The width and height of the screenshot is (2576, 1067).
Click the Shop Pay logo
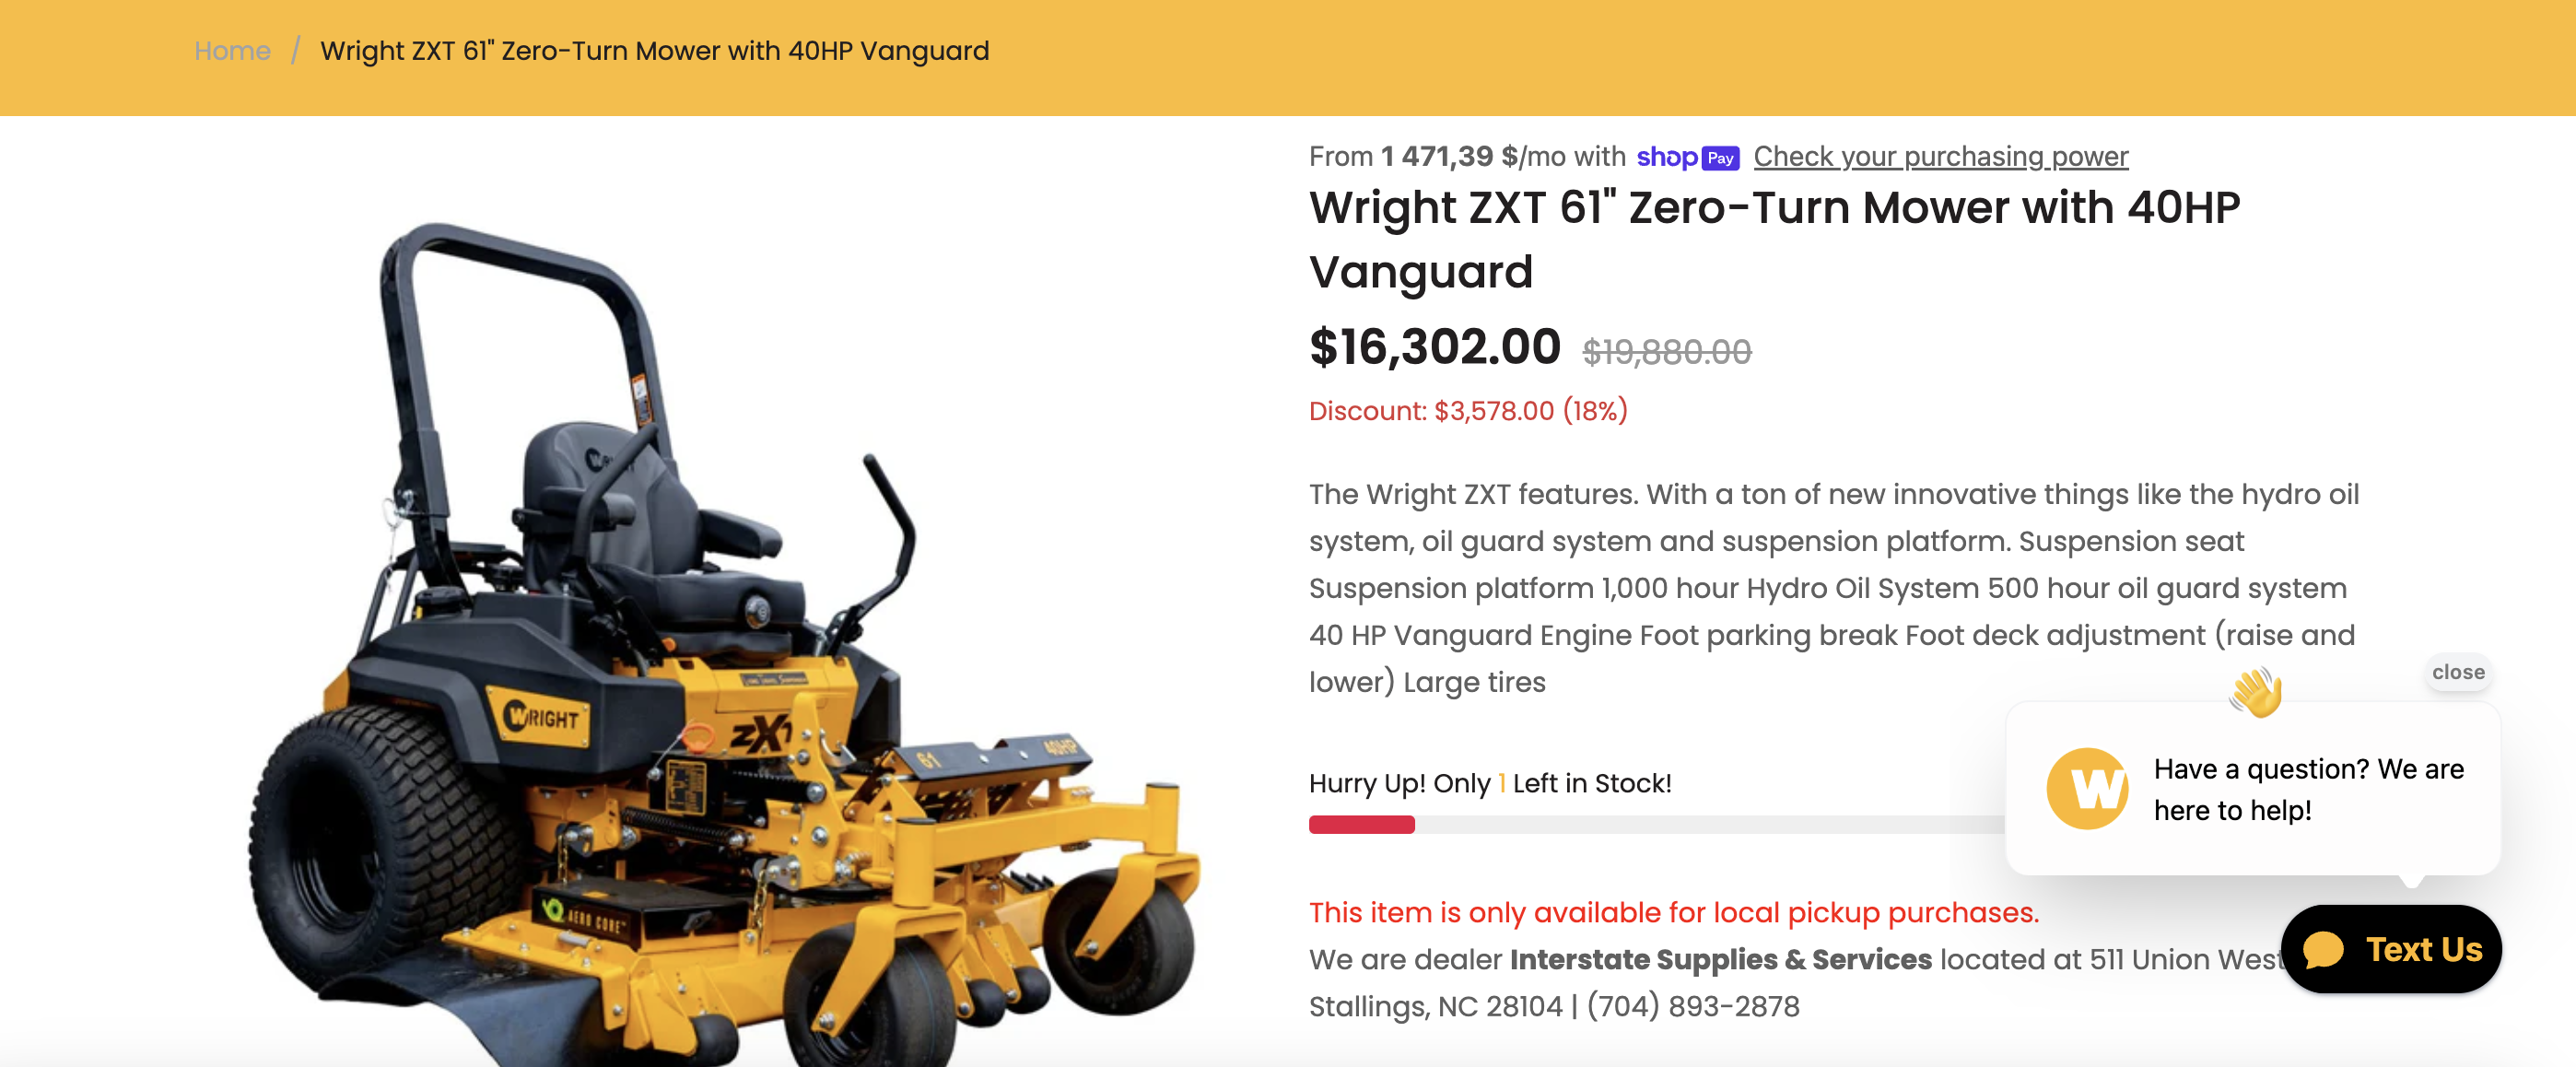(1687, 157)
